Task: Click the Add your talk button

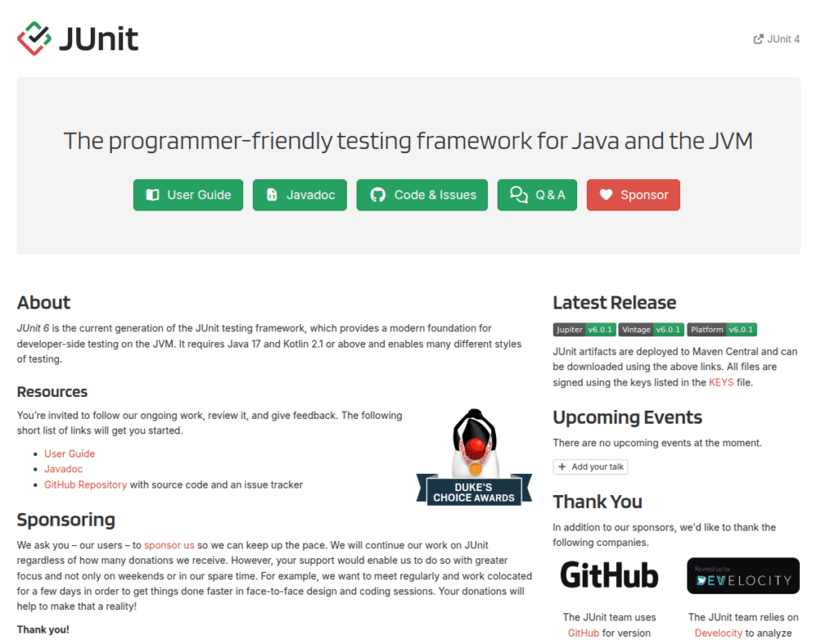Action: (x=590, y=467)
